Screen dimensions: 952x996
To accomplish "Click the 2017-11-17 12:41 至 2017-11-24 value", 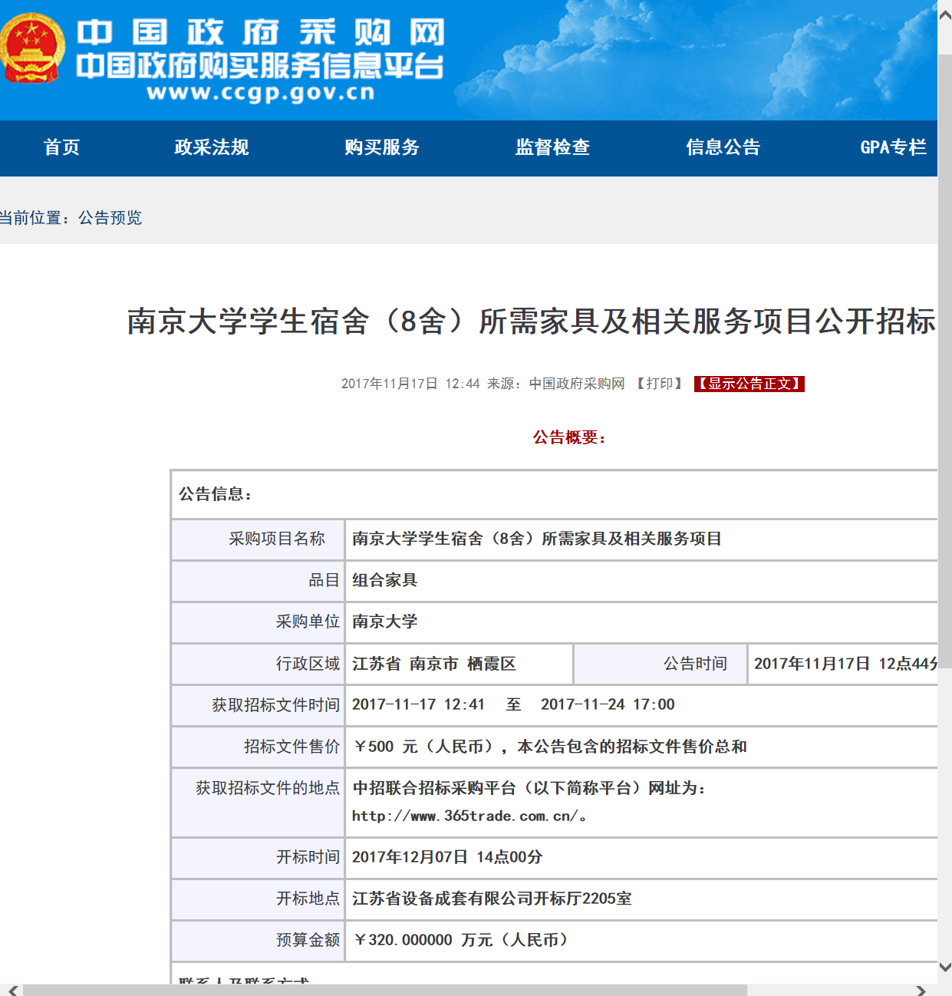I will (x=513, y=704).
